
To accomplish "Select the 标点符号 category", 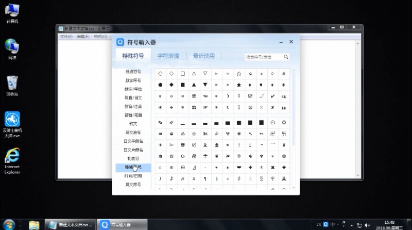I will pyautogui.click(x=133, y=72).
